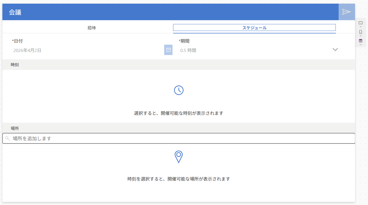
Task: Switch to the 招待 tab
Action: click(x=91, y=28)
